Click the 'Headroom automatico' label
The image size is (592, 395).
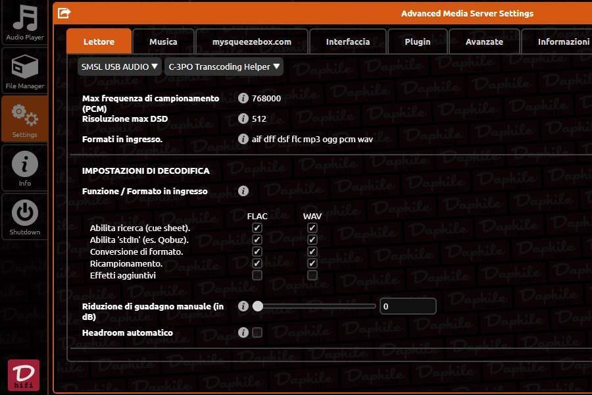pos(127,332)
